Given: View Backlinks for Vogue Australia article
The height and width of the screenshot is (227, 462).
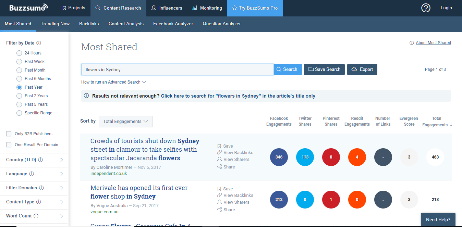Looking at the screenshot, I should click(235, 195).
